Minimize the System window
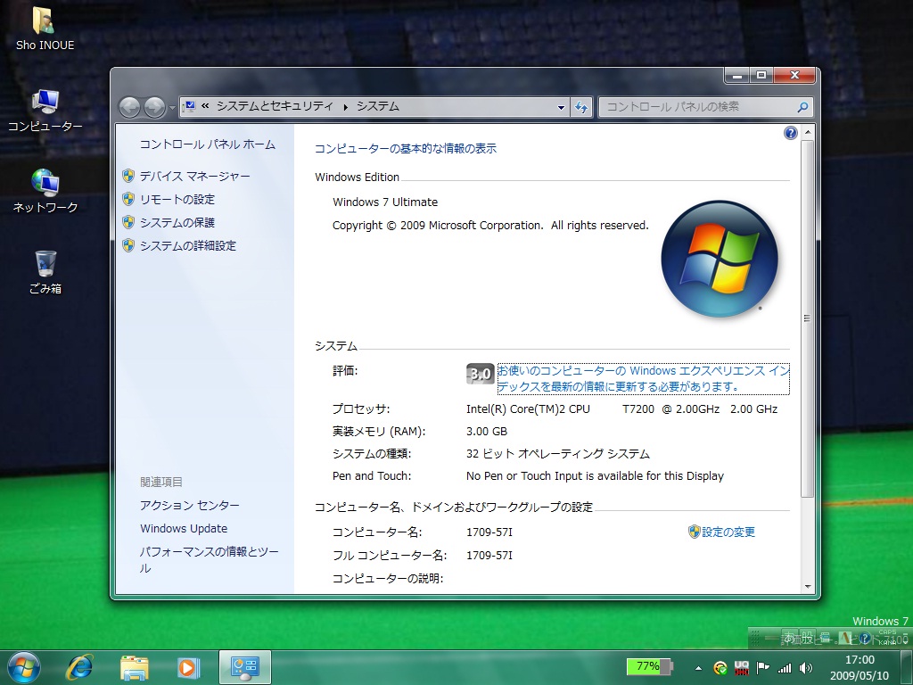The height and width of the screenshot is (685, 913). [737, 75]
